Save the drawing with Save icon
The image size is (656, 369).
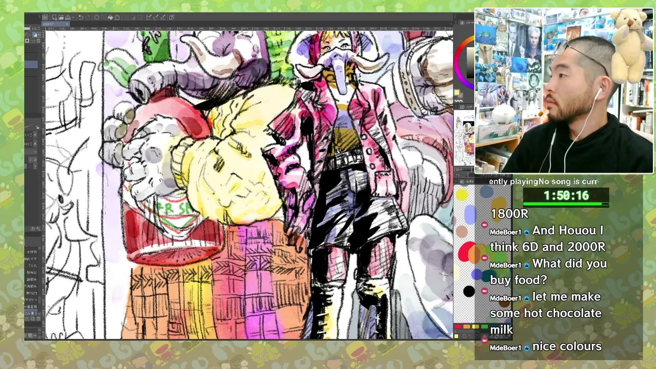click(68, 17)
